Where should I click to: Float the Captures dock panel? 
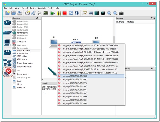(x=152, y=18)
